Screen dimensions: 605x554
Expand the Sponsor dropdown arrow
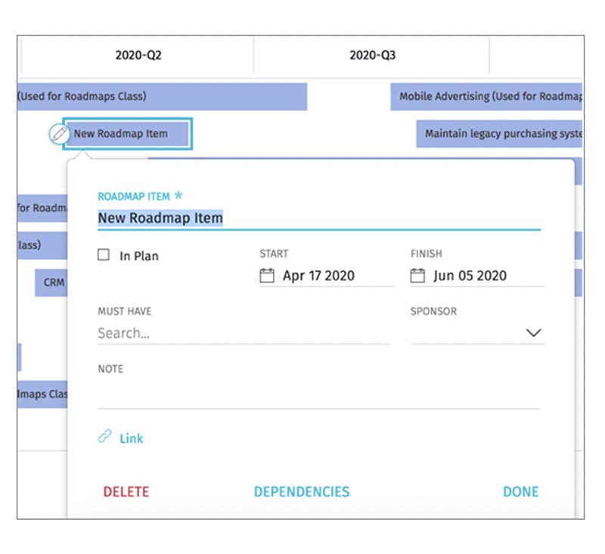tap(533, 333)
